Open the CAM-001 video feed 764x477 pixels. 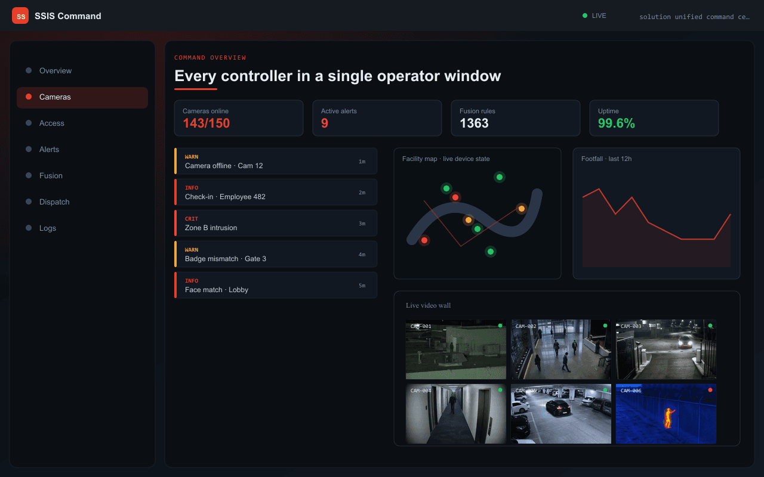[x=456, y=349]
